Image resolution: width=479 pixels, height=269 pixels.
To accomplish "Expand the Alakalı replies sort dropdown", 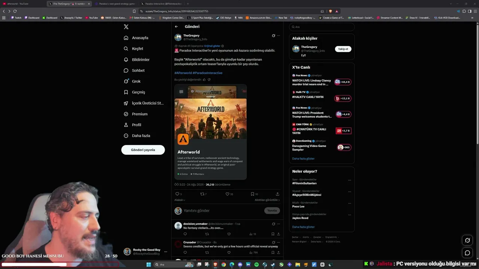I will click(x=180, y=200).
